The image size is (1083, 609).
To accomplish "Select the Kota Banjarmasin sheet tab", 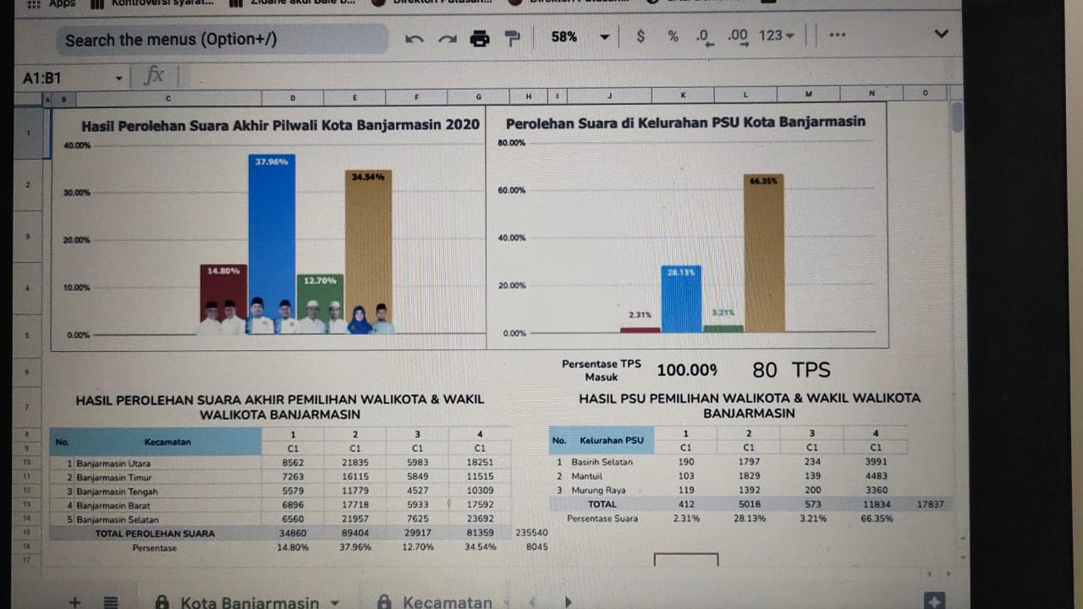I will coord(250,602).
